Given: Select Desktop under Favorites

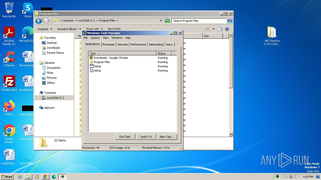Looking at the screenshot, I should 52,43.
